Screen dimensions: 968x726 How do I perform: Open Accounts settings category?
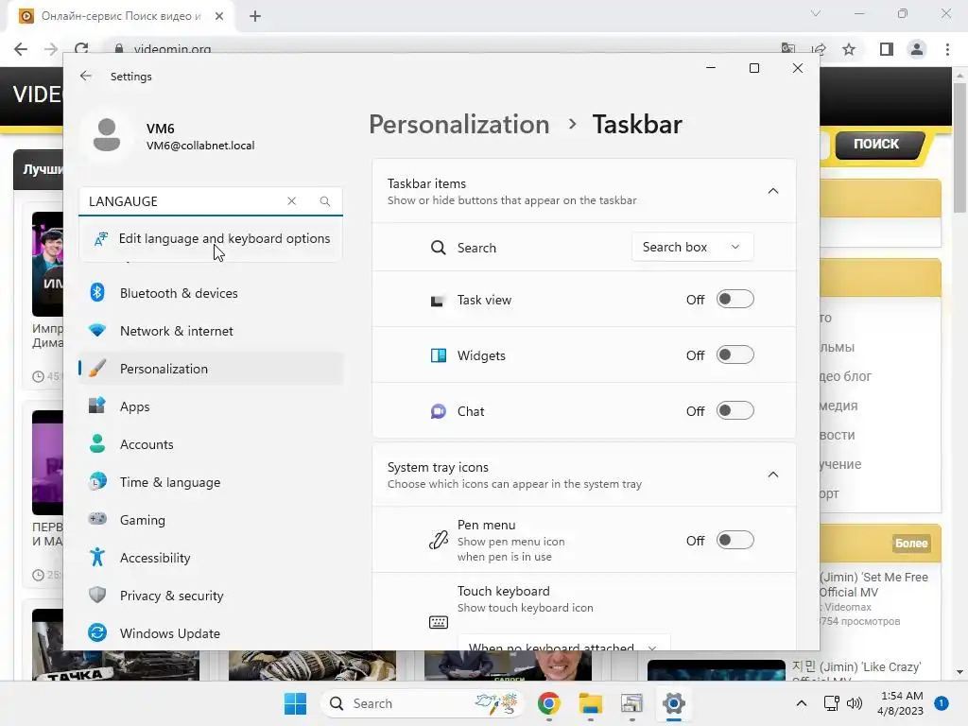pos(211,444)
